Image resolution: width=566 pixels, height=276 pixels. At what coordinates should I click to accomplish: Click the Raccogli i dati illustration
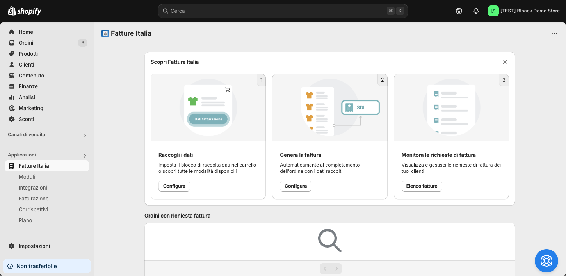pos(208,108)
